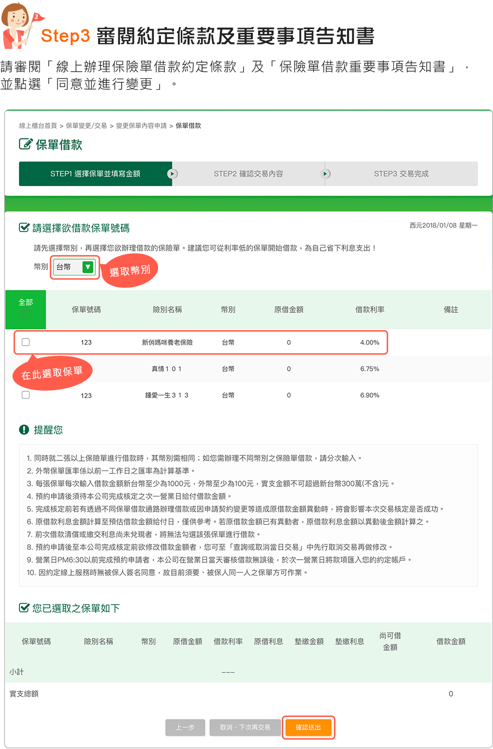The width and height of the screenshot is (493, 749).
Task: Select the STEP2 確認交易內容 tab
Action: click(248, 174)
